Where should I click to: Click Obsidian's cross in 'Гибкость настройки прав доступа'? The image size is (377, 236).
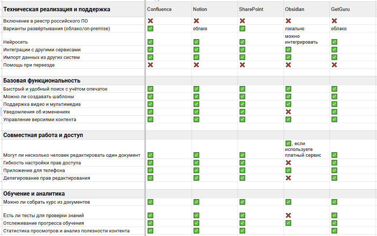pyautogui.click(x=288, y=163)
